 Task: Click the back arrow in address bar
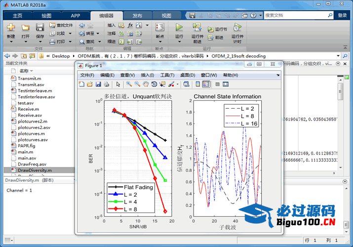pyautogui.click(x=7, y=56)
